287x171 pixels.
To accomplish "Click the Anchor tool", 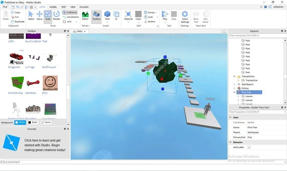I will [150, 21].
